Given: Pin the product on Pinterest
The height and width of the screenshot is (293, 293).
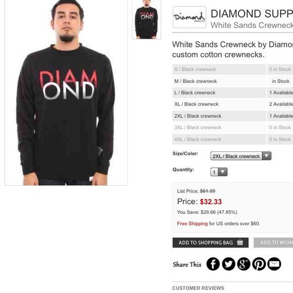Looking at the screenshot, I should (x=259, y=264).
